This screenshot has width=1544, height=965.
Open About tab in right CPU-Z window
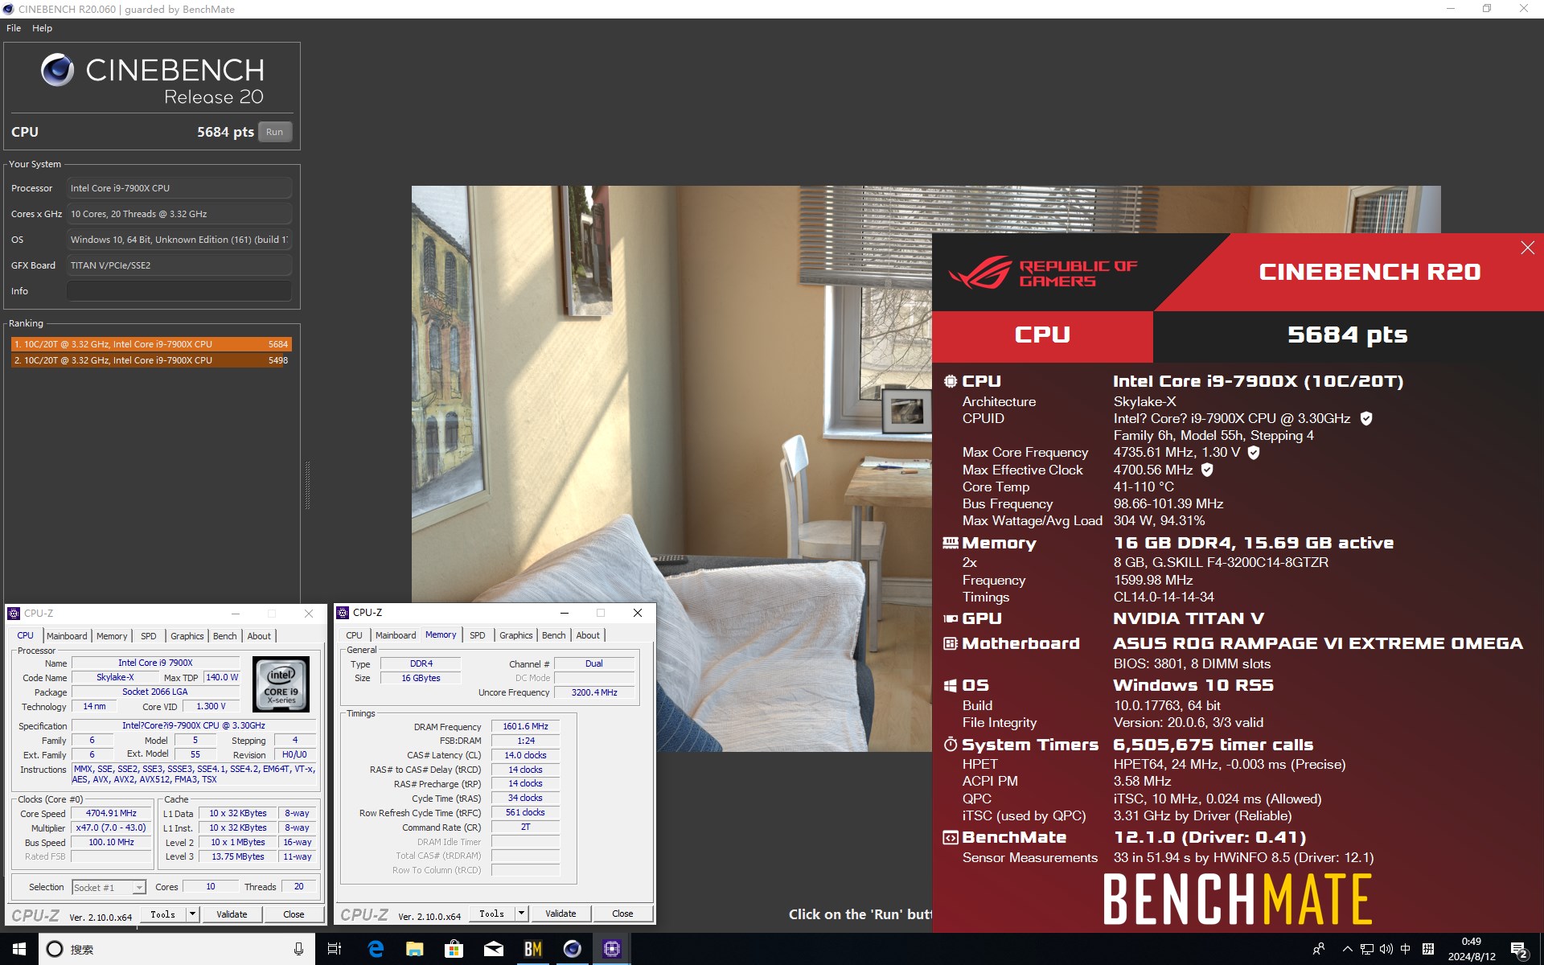(588, 635)
